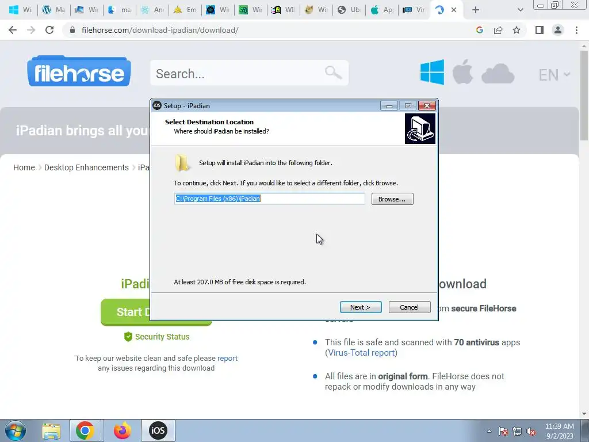Share this page via share icon
Image resolution: width=589 pixels, height=442 pixels.
(498, 30)
